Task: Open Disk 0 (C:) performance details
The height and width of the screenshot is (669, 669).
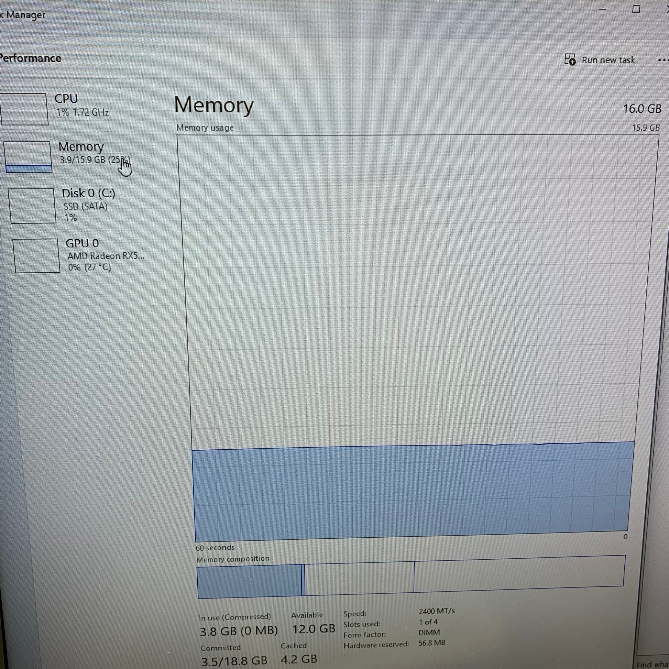Action: [x=88, y=194]
